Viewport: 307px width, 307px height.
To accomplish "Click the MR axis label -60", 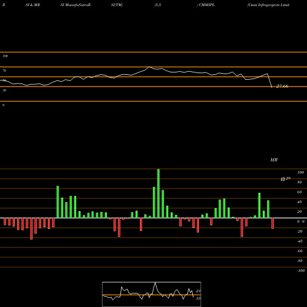I will coord(300,251).
